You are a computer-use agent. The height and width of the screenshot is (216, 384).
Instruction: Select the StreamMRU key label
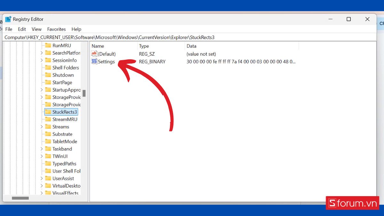(x=65, y=119)
